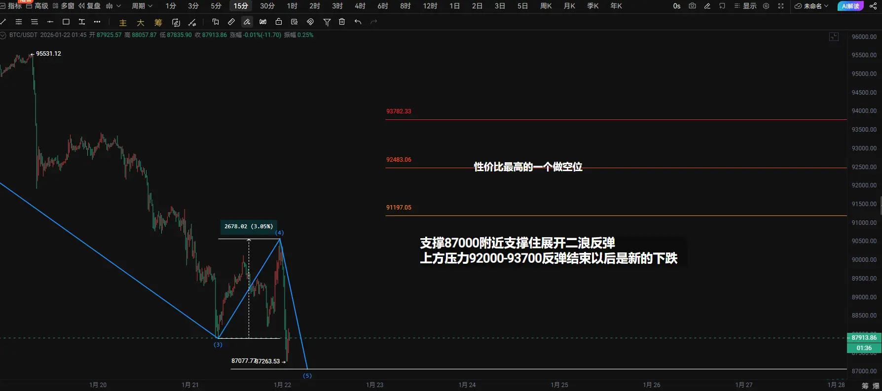This screenshot has height=391, width=882.
Task: Select the text annotation tool
Action: (82, 22)
